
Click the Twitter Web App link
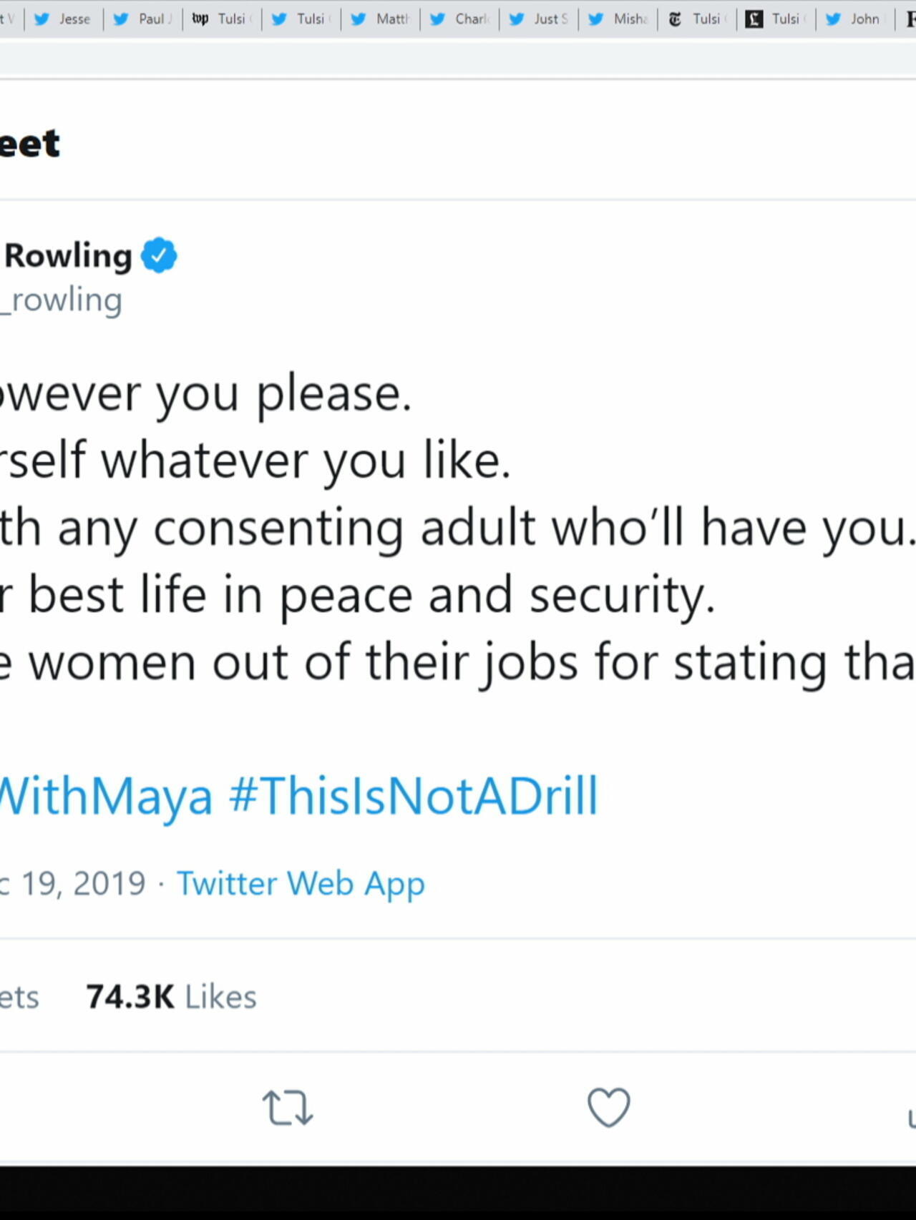coord(301,883)
